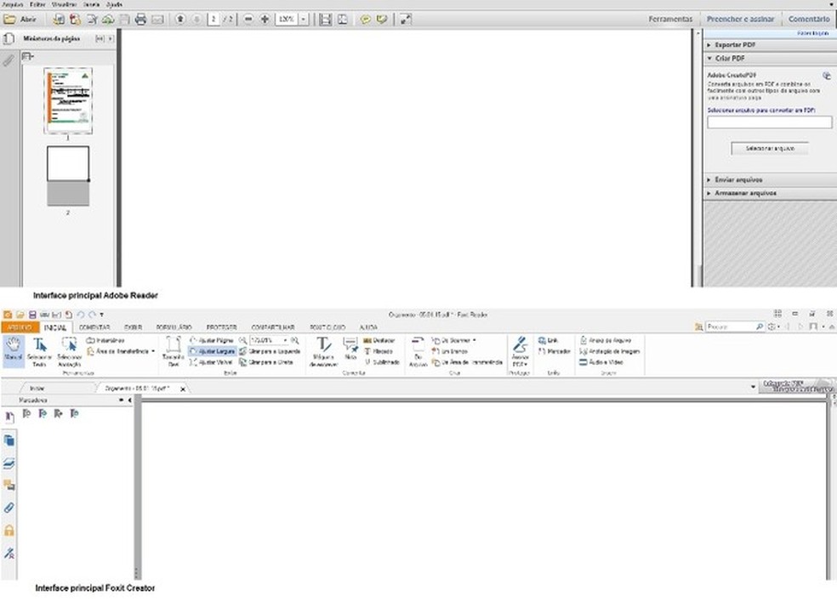This screenshot has height=602, width=837.
Task: Select page 1 thumbnail in Miniaturas panel
Action: click(x=68, y=101)
